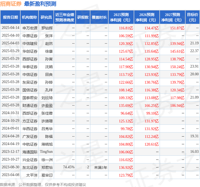The image size is (200, 187).
Task: Click the 186.94亿 profit forecast cell
Action: (x=177, y=105)
